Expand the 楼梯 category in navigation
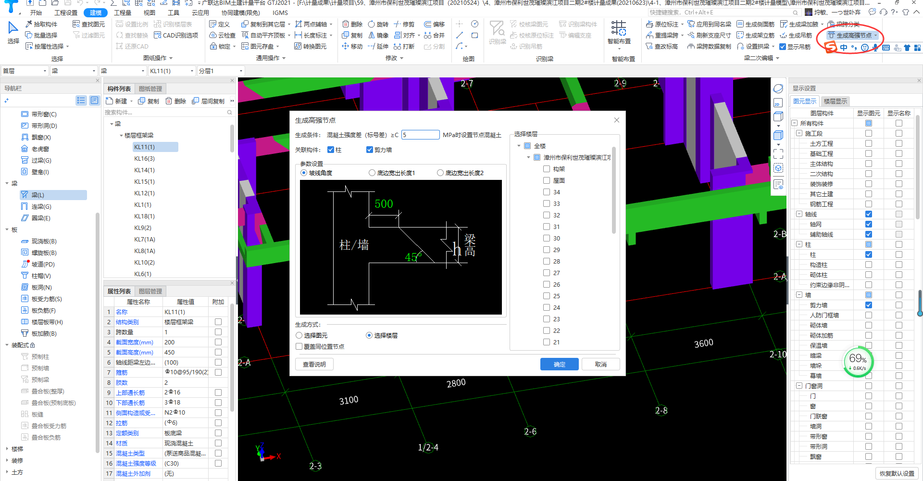The width and height of the screenshot is (923, 481). [x=7, y=449]
